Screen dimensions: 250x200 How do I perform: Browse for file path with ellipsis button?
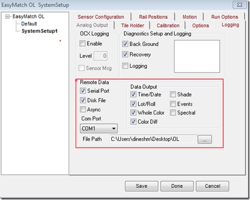click(205, 140)
